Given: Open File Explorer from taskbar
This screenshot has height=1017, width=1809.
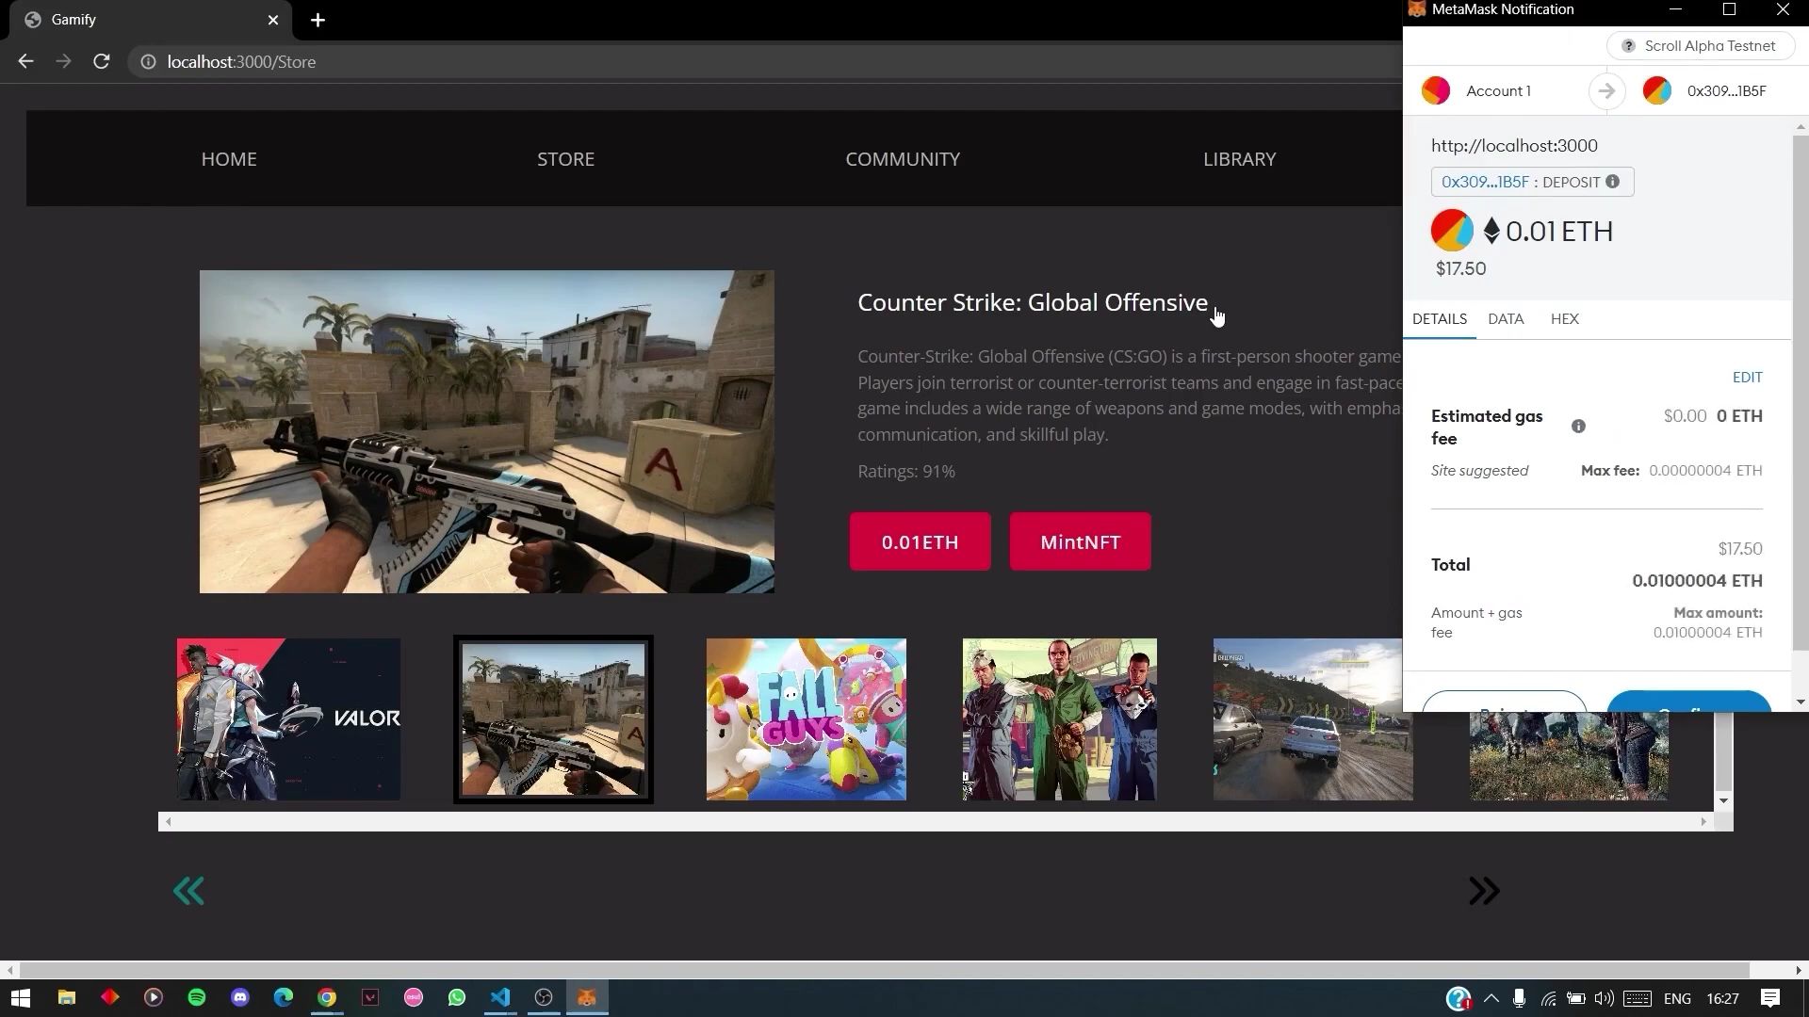Looking at the screenshot, I should [66, 998].
